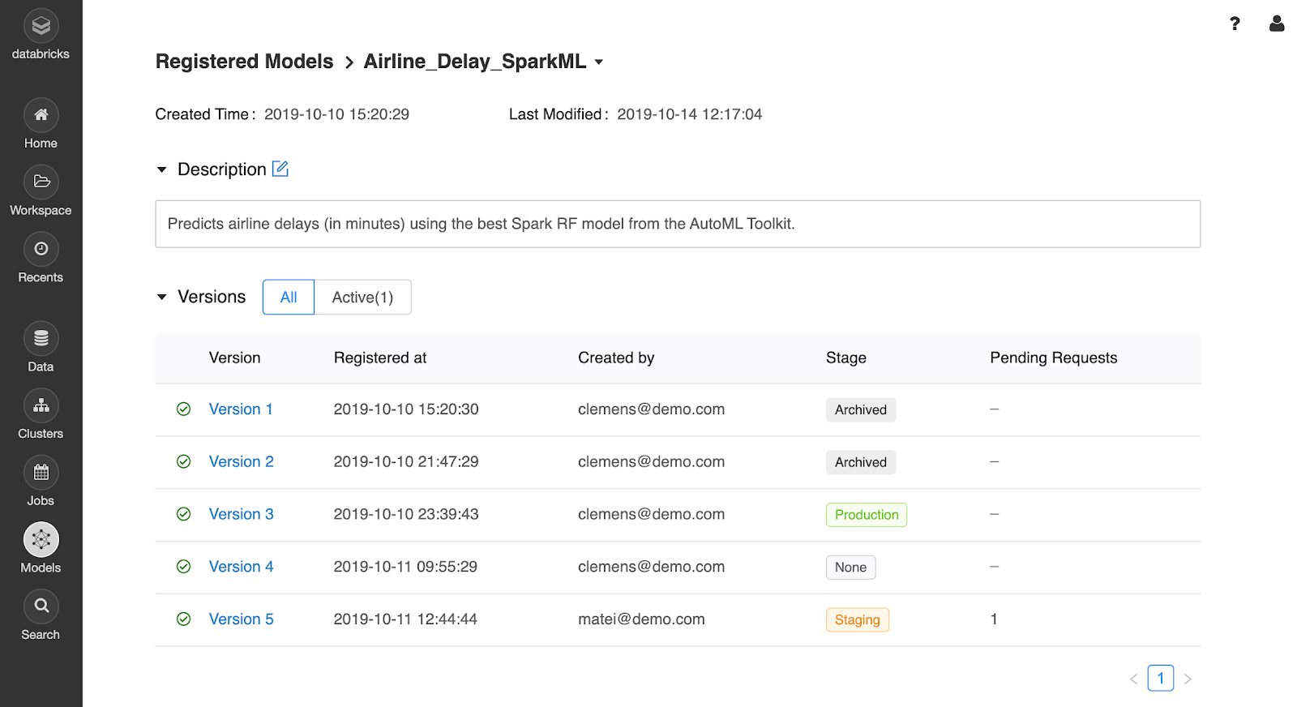
Task: Open the Version 5 link
Action: [x=241, y=619]
